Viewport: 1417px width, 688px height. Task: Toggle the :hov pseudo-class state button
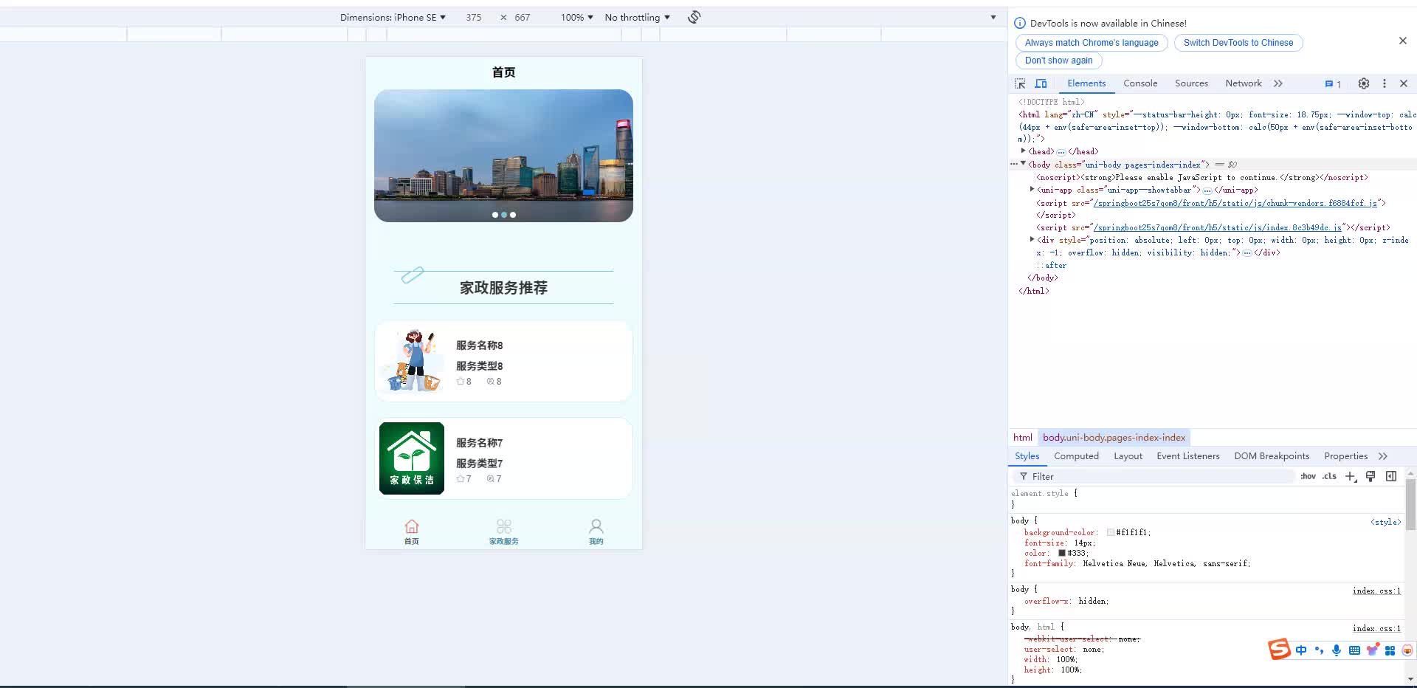pyautogui.click(x=1308, y=476)
